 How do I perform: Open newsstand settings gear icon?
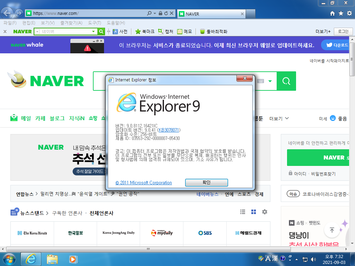[265, 212]
